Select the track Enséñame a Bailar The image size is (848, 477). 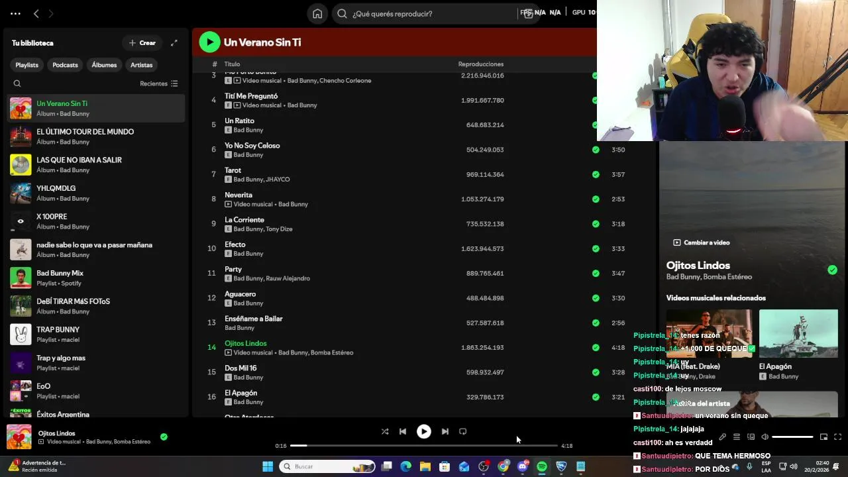[x=254, y=319]
